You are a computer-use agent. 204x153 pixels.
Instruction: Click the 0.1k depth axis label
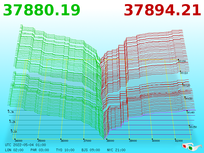14,132
